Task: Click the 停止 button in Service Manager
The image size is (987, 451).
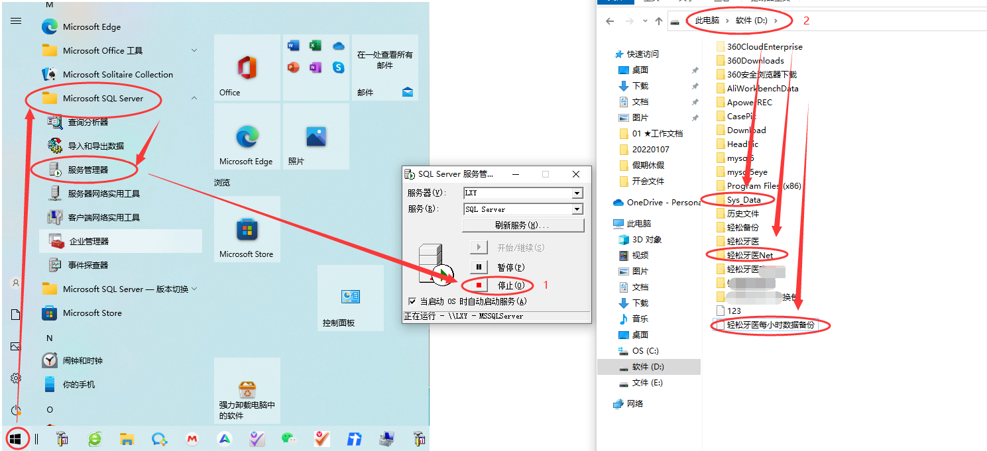Action: point(479,285)
